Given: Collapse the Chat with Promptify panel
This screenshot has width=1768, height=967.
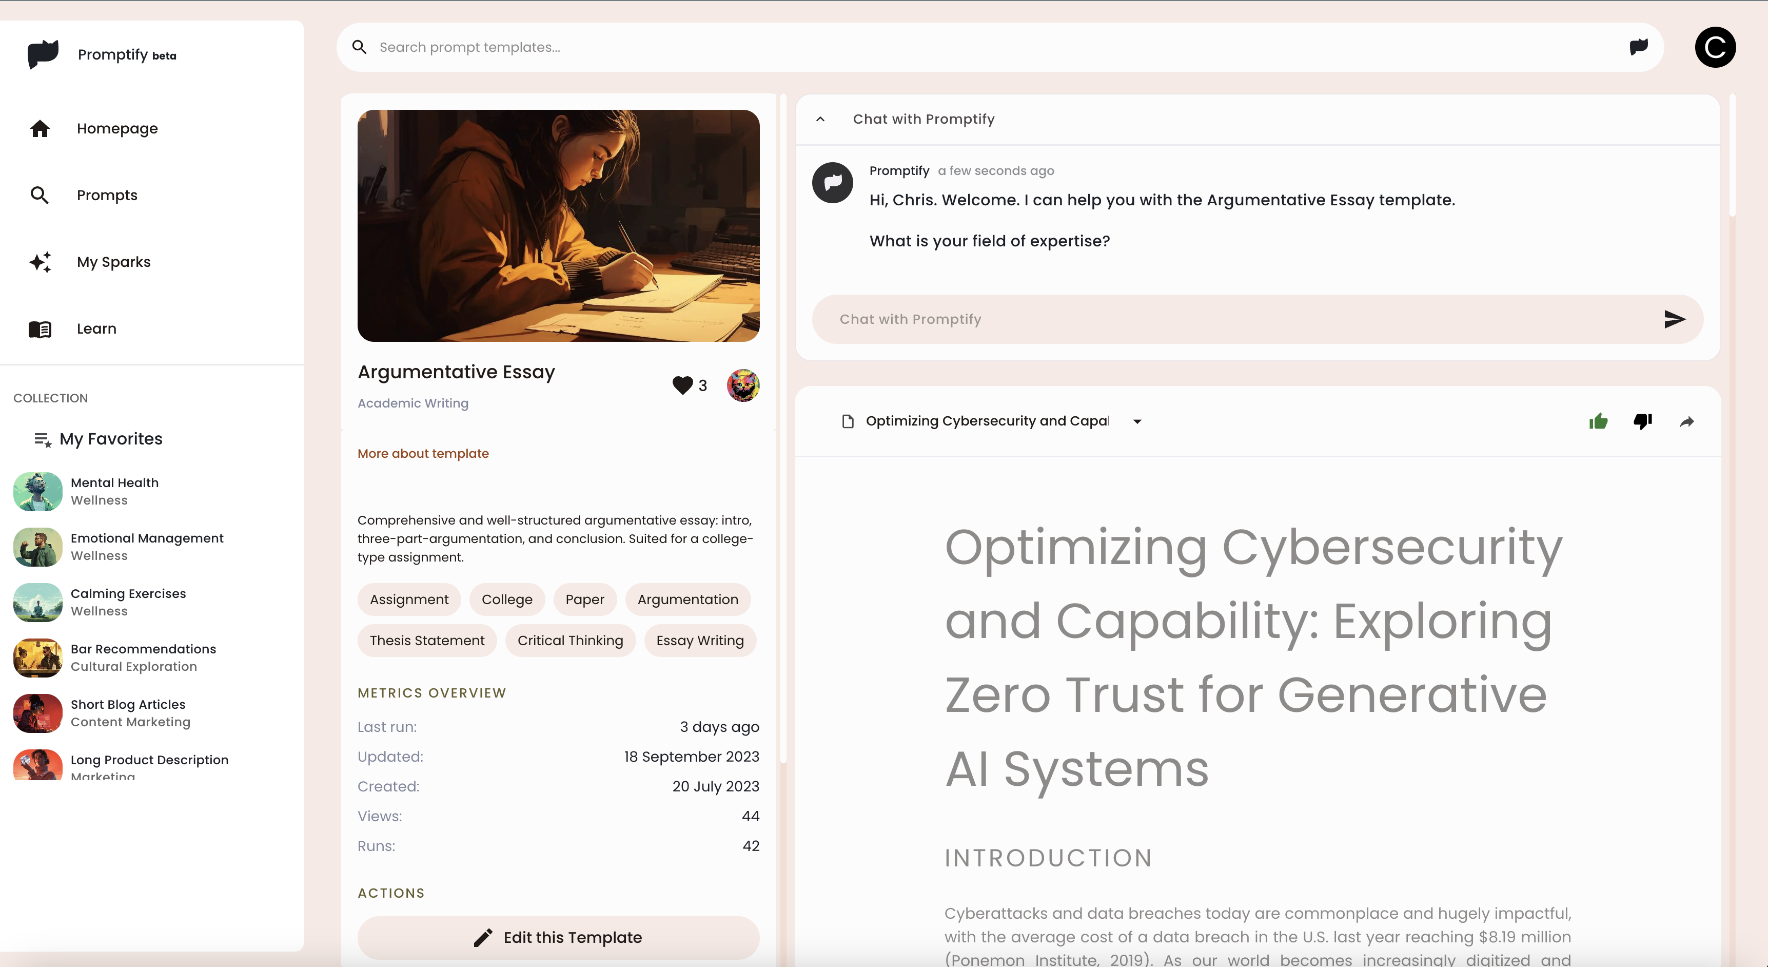Looking at the screenshot, I should [821, 119].
